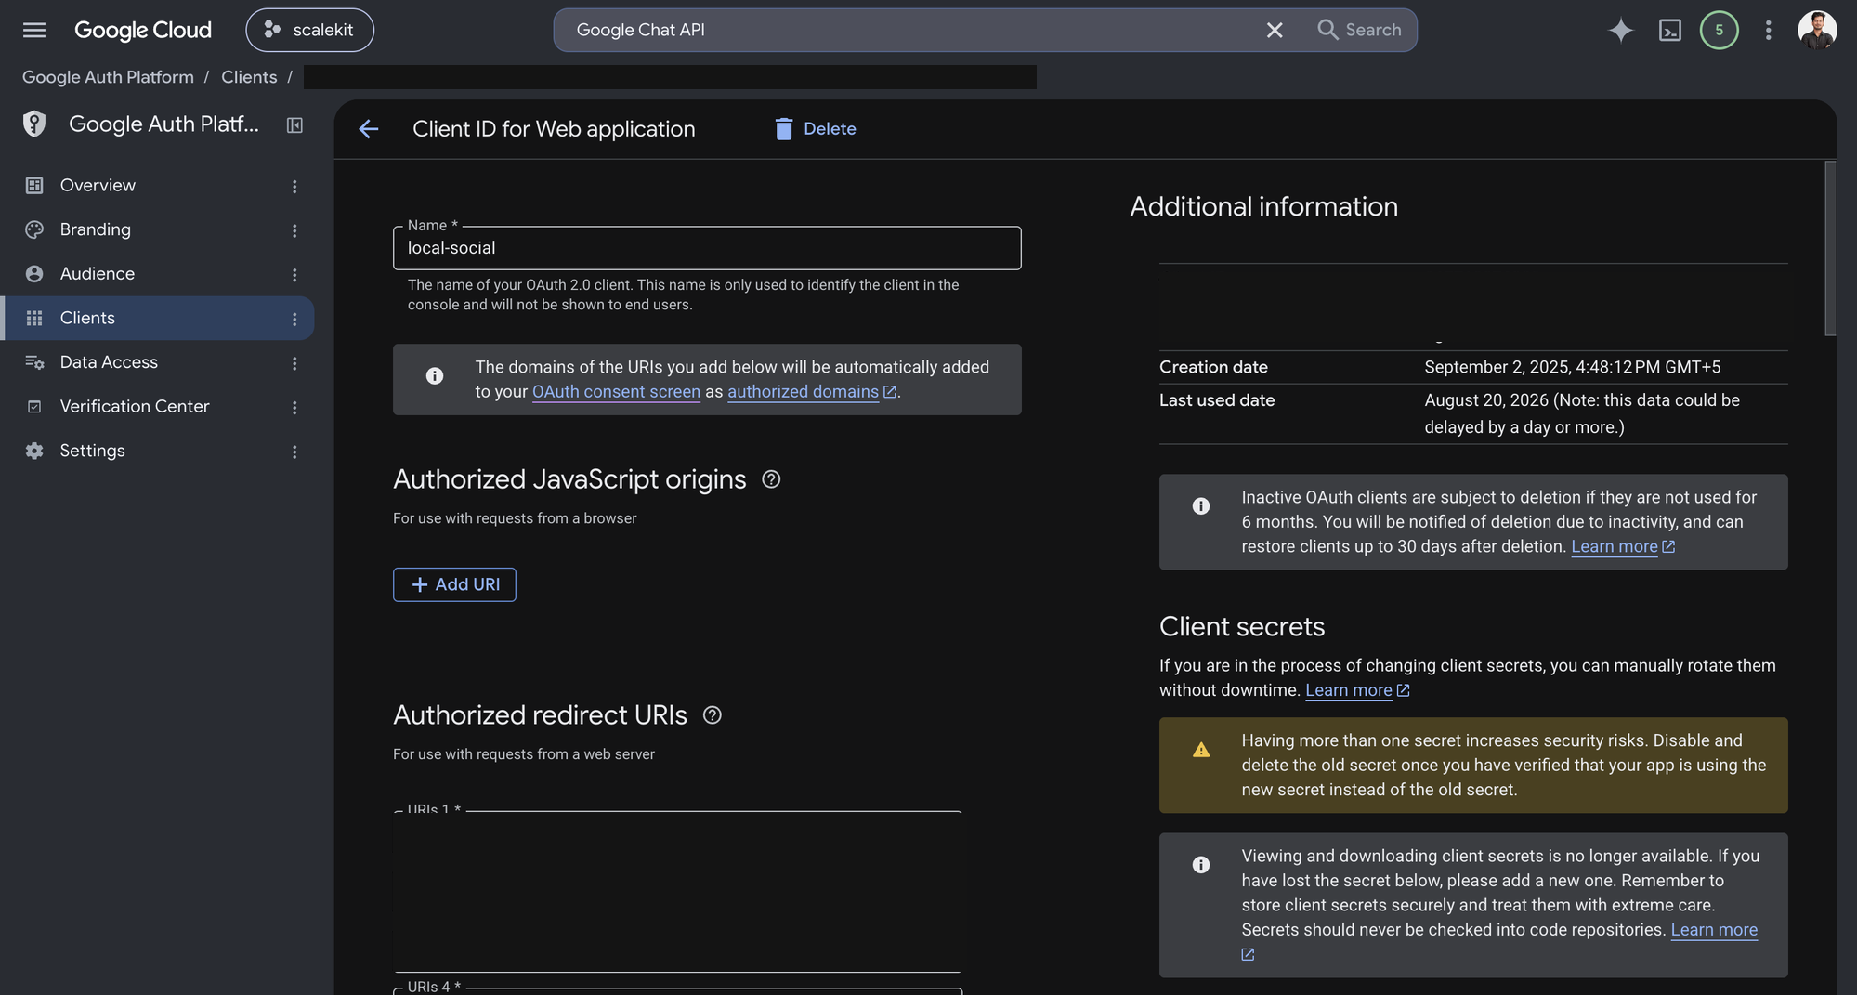Click the info icon in the domains notice
Image resolution: width=1857 pixels, height=995 pixels.
click(x=435, y=376)
